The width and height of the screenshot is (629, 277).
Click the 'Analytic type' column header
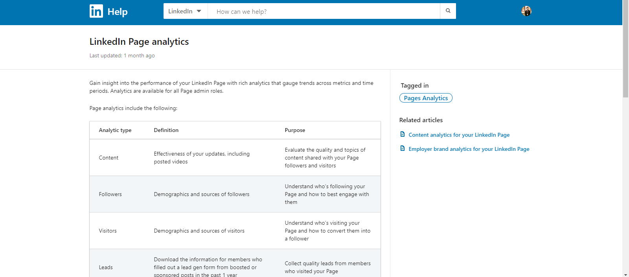115,130
